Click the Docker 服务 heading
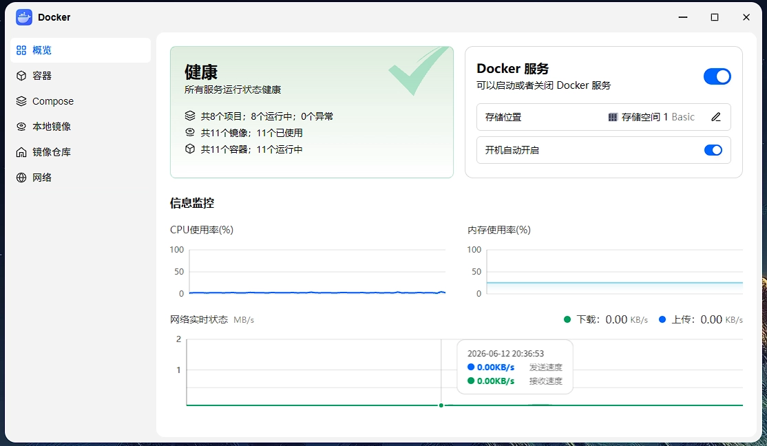 (x=513, y=68)
